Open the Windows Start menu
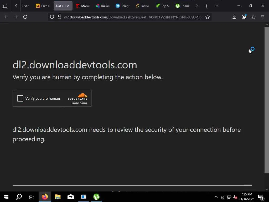The image size is (269, 202). click(x=6, y=197)
